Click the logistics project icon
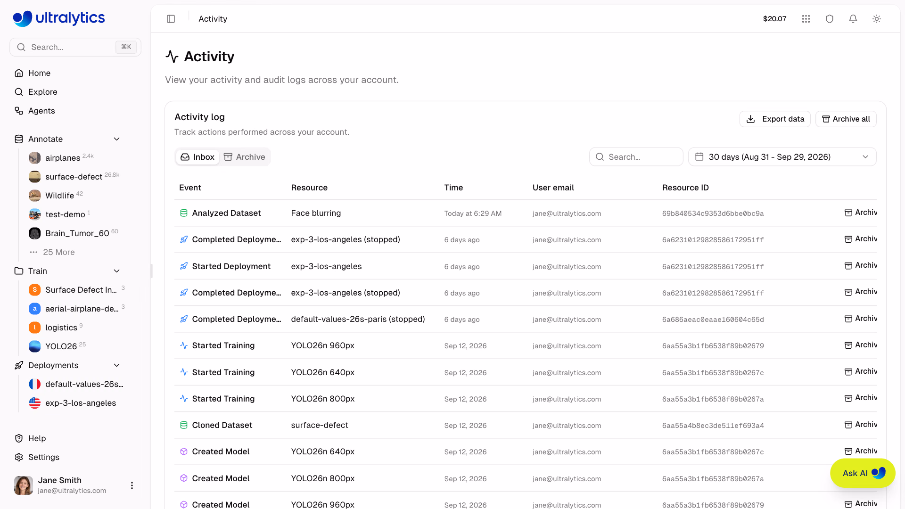 coord(35,328)
